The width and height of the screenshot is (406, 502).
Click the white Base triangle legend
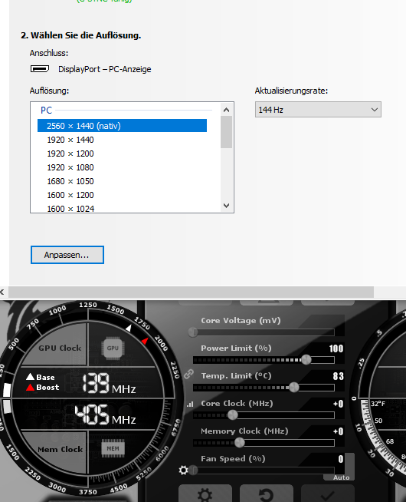pyautogui.click(x=31, y=376)
